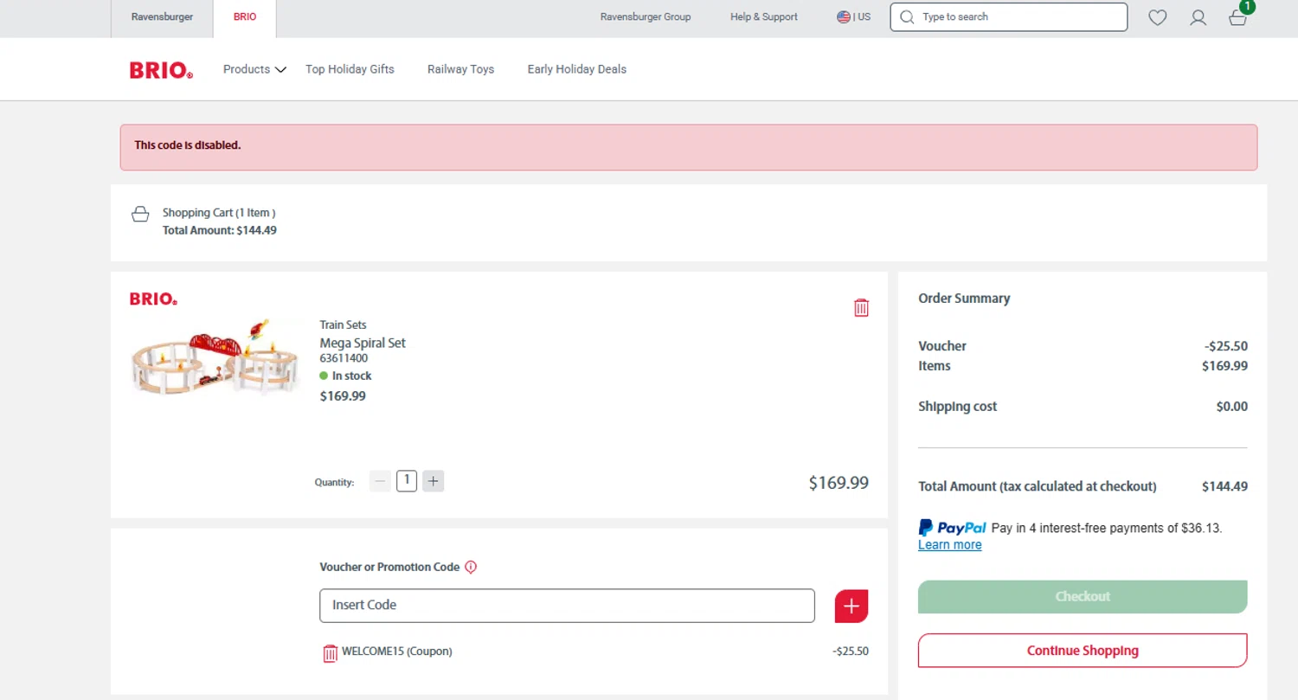Remove Mega Spiral Set with trash icon

861,307
